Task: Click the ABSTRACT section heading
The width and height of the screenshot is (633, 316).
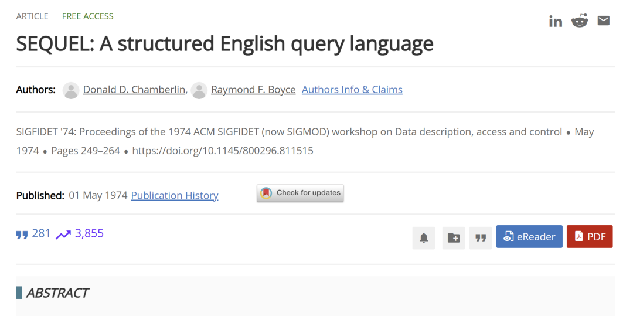Action: click(57, 293)
